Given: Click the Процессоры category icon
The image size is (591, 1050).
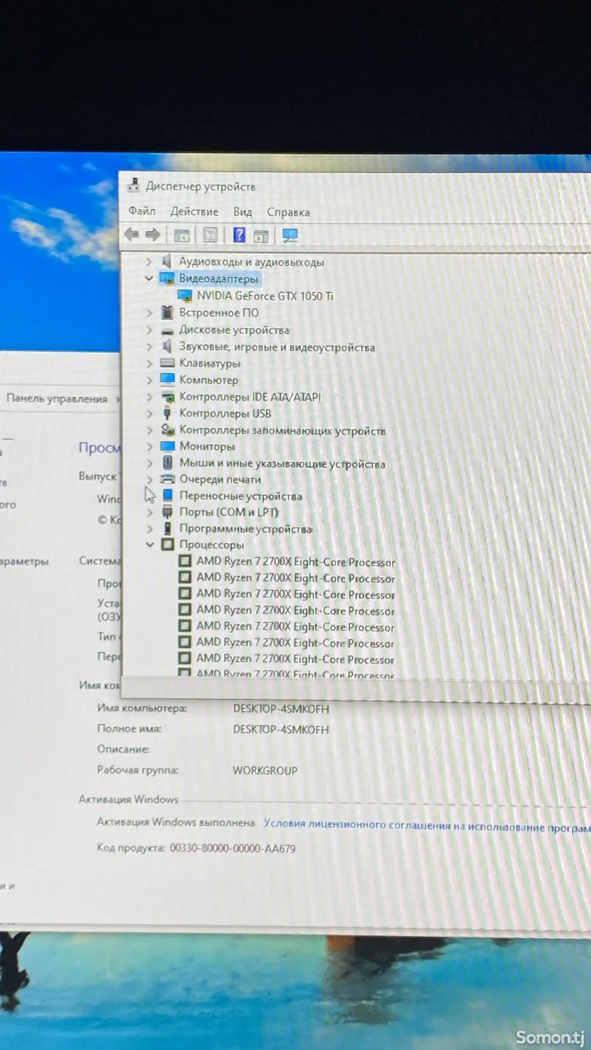Looking at the screenshot, I should 168,544.
